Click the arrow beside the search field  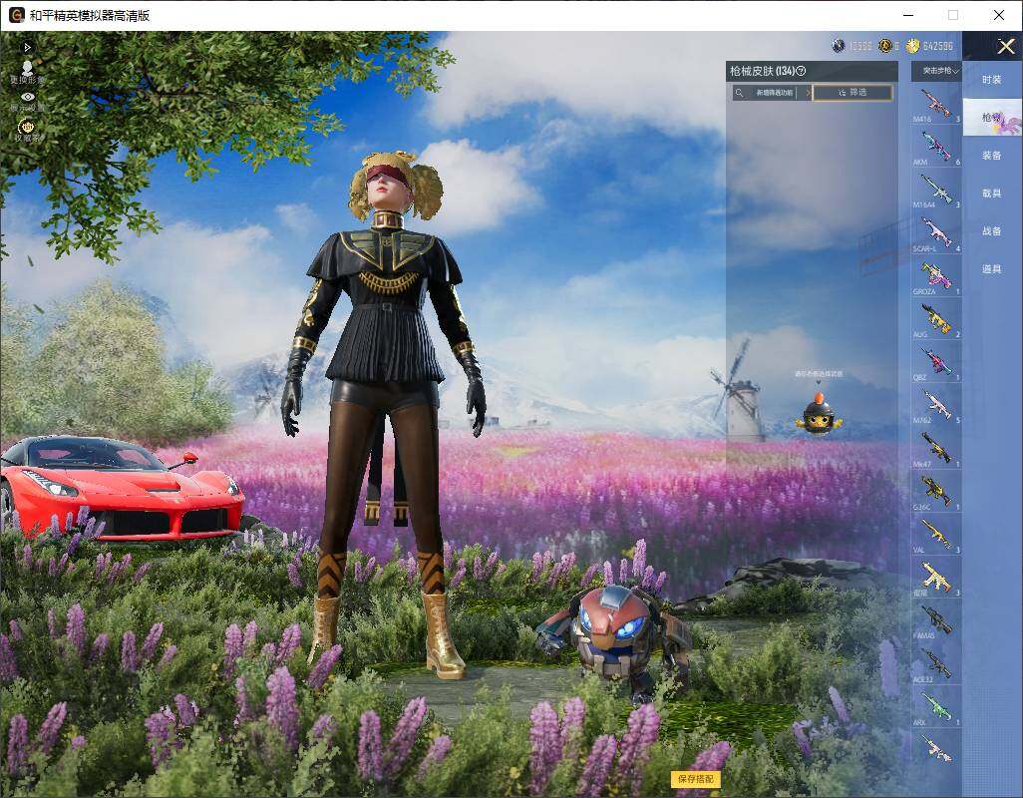point(808,93)
